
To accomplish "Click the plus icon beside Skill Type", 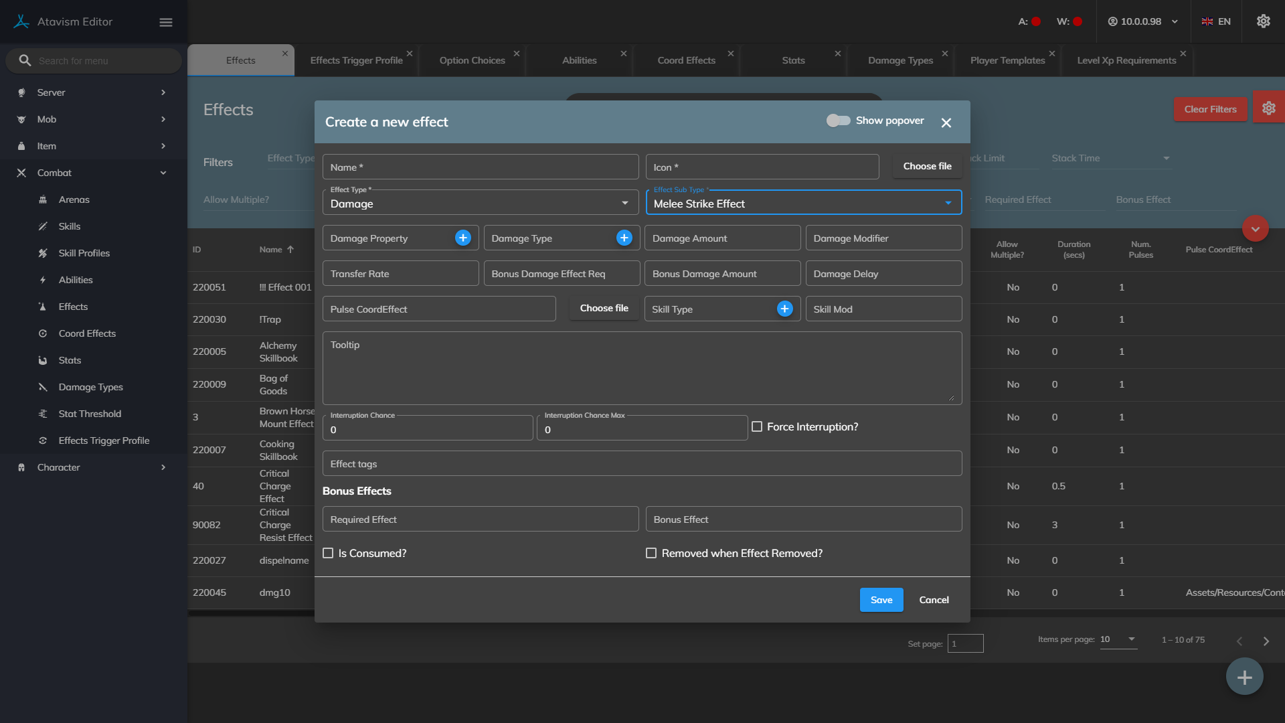I will (x=784, y=309).
